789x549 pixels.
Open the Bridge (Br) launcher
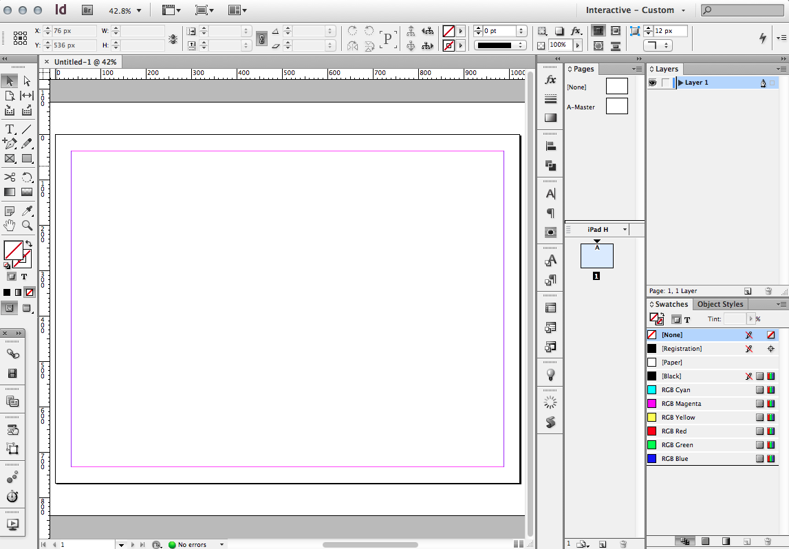coord(87,10)
